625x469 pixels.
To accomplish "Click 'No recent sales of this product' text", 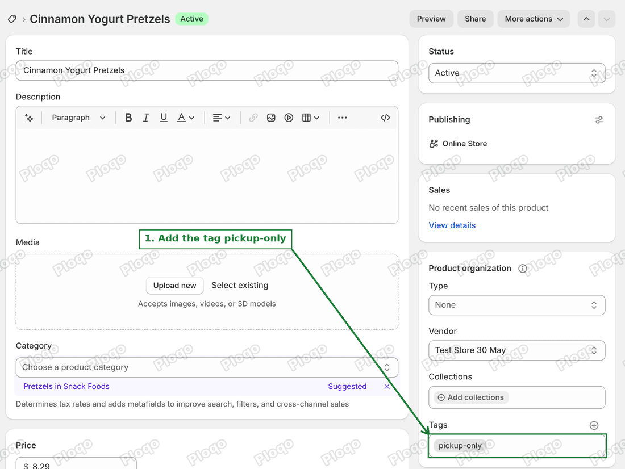I will [488, 208].
